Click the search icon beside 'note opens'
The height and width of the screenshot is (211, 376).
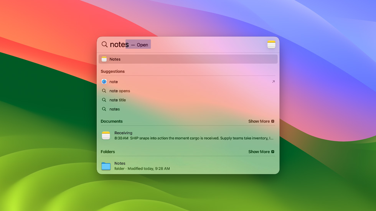(104, 91)
